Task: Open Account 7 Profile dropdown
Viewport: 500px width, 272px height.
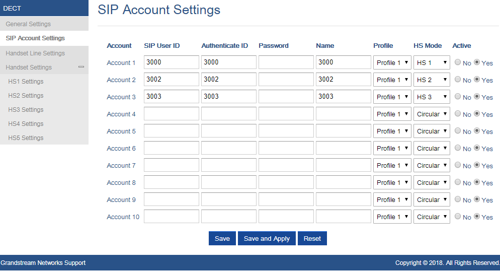Action: (392, 165)
